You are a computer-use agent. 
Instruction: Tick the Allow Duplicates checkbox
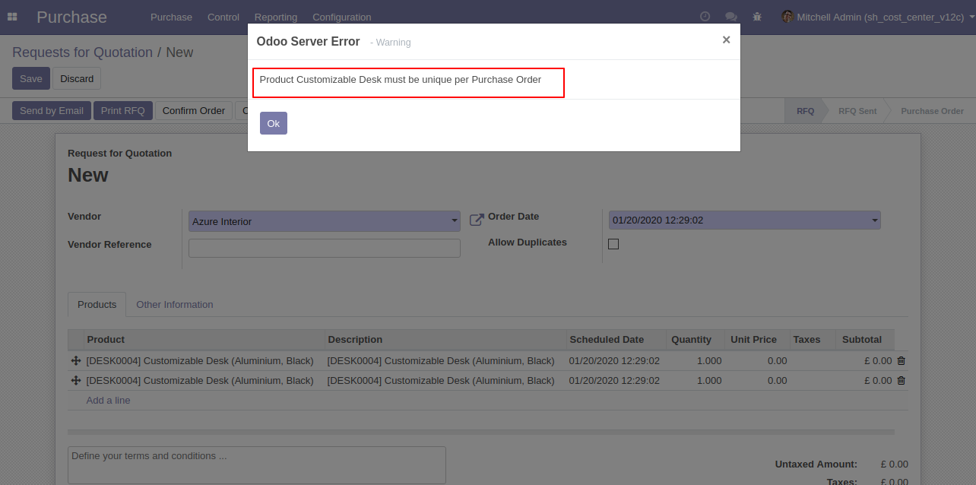(613, 244)
